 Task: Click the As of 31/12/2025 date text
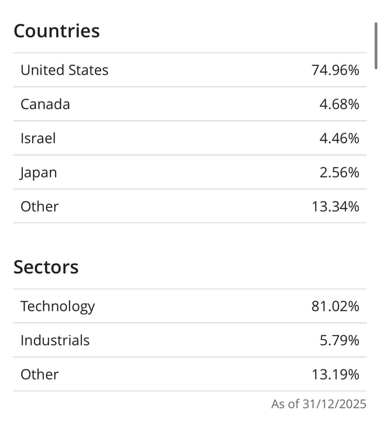[x=319, y=404]
